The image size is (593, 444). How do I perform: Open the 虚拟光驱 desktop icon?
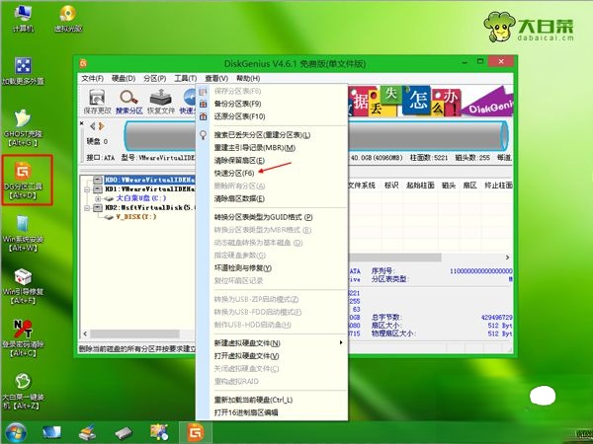pyautogui.click(x=68, y=18)
